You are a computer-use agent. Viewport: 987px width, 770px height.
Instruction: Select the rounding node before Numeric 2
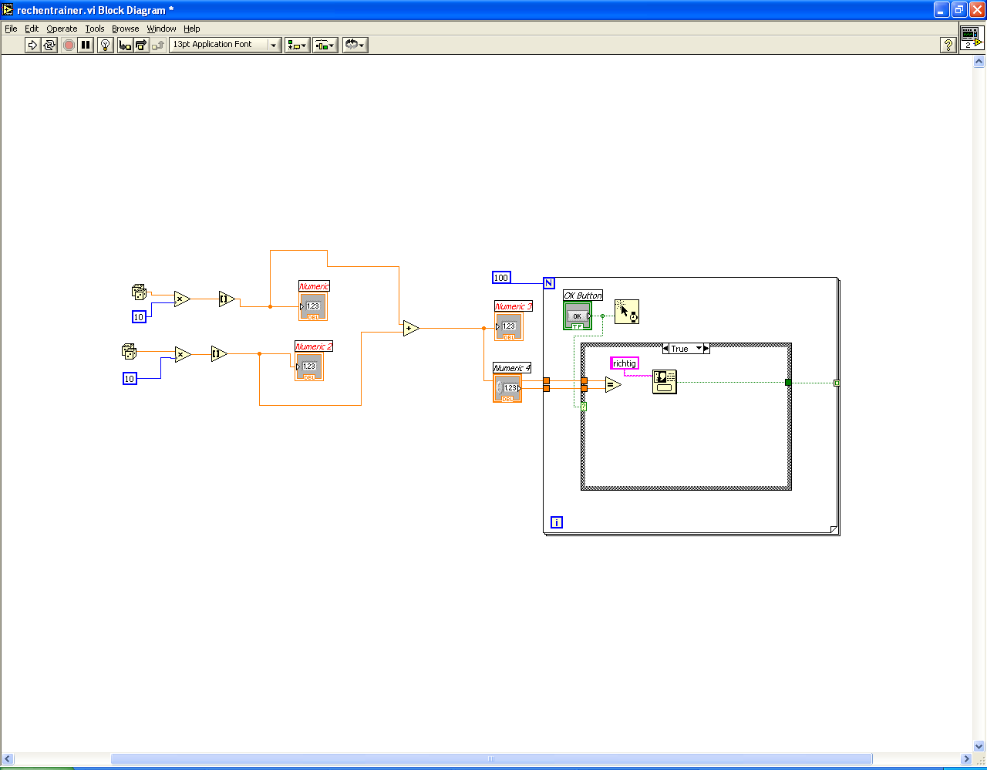[220, 354]
